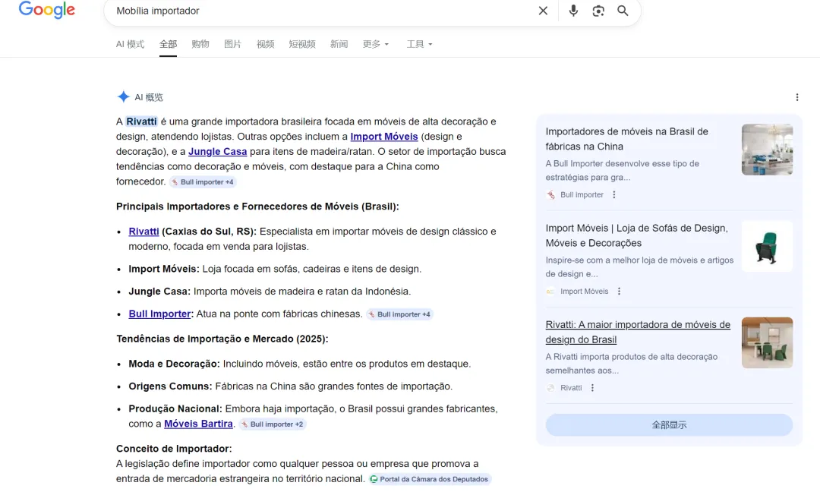Screen dimensions: 820x492
Task: Click the Import Móveis: Loja focada bullet text
Action: point(275,269)
